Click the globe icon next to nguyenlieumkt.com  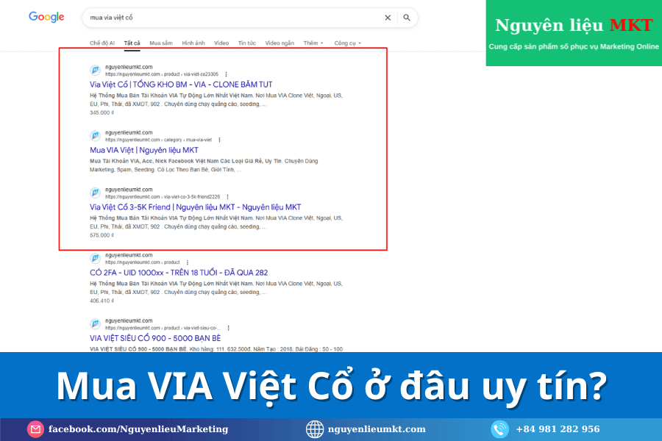point(315,429)
